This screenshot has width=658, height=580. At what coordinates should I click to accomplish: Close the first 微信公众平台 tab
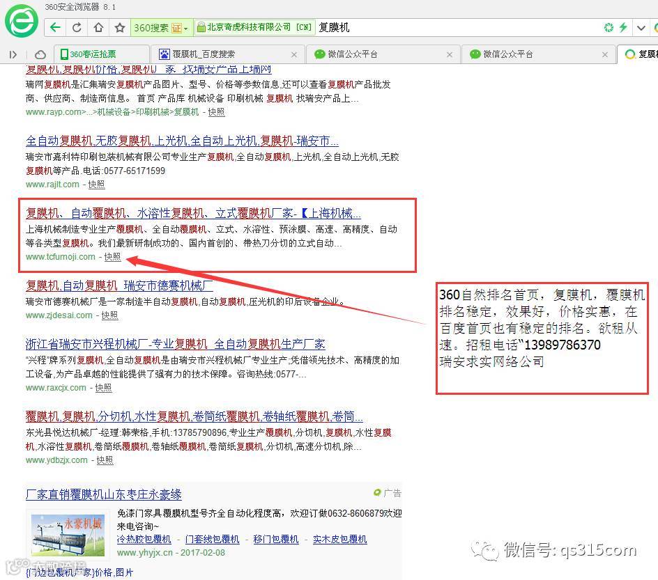[450, 54]
